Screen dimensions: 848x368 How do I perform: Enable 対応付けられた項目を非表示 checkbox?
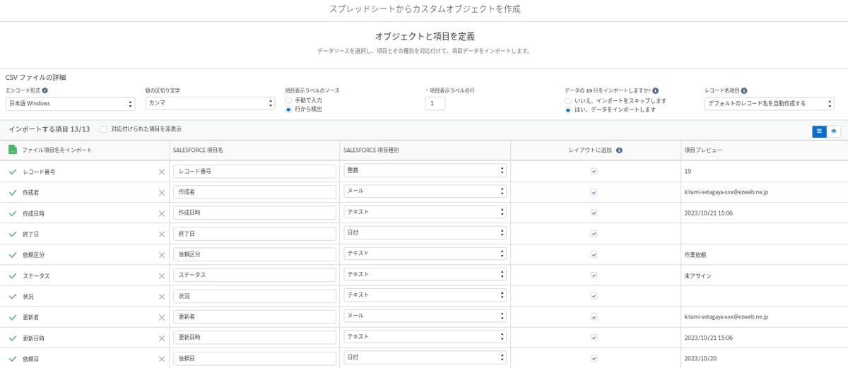[104, 129]
